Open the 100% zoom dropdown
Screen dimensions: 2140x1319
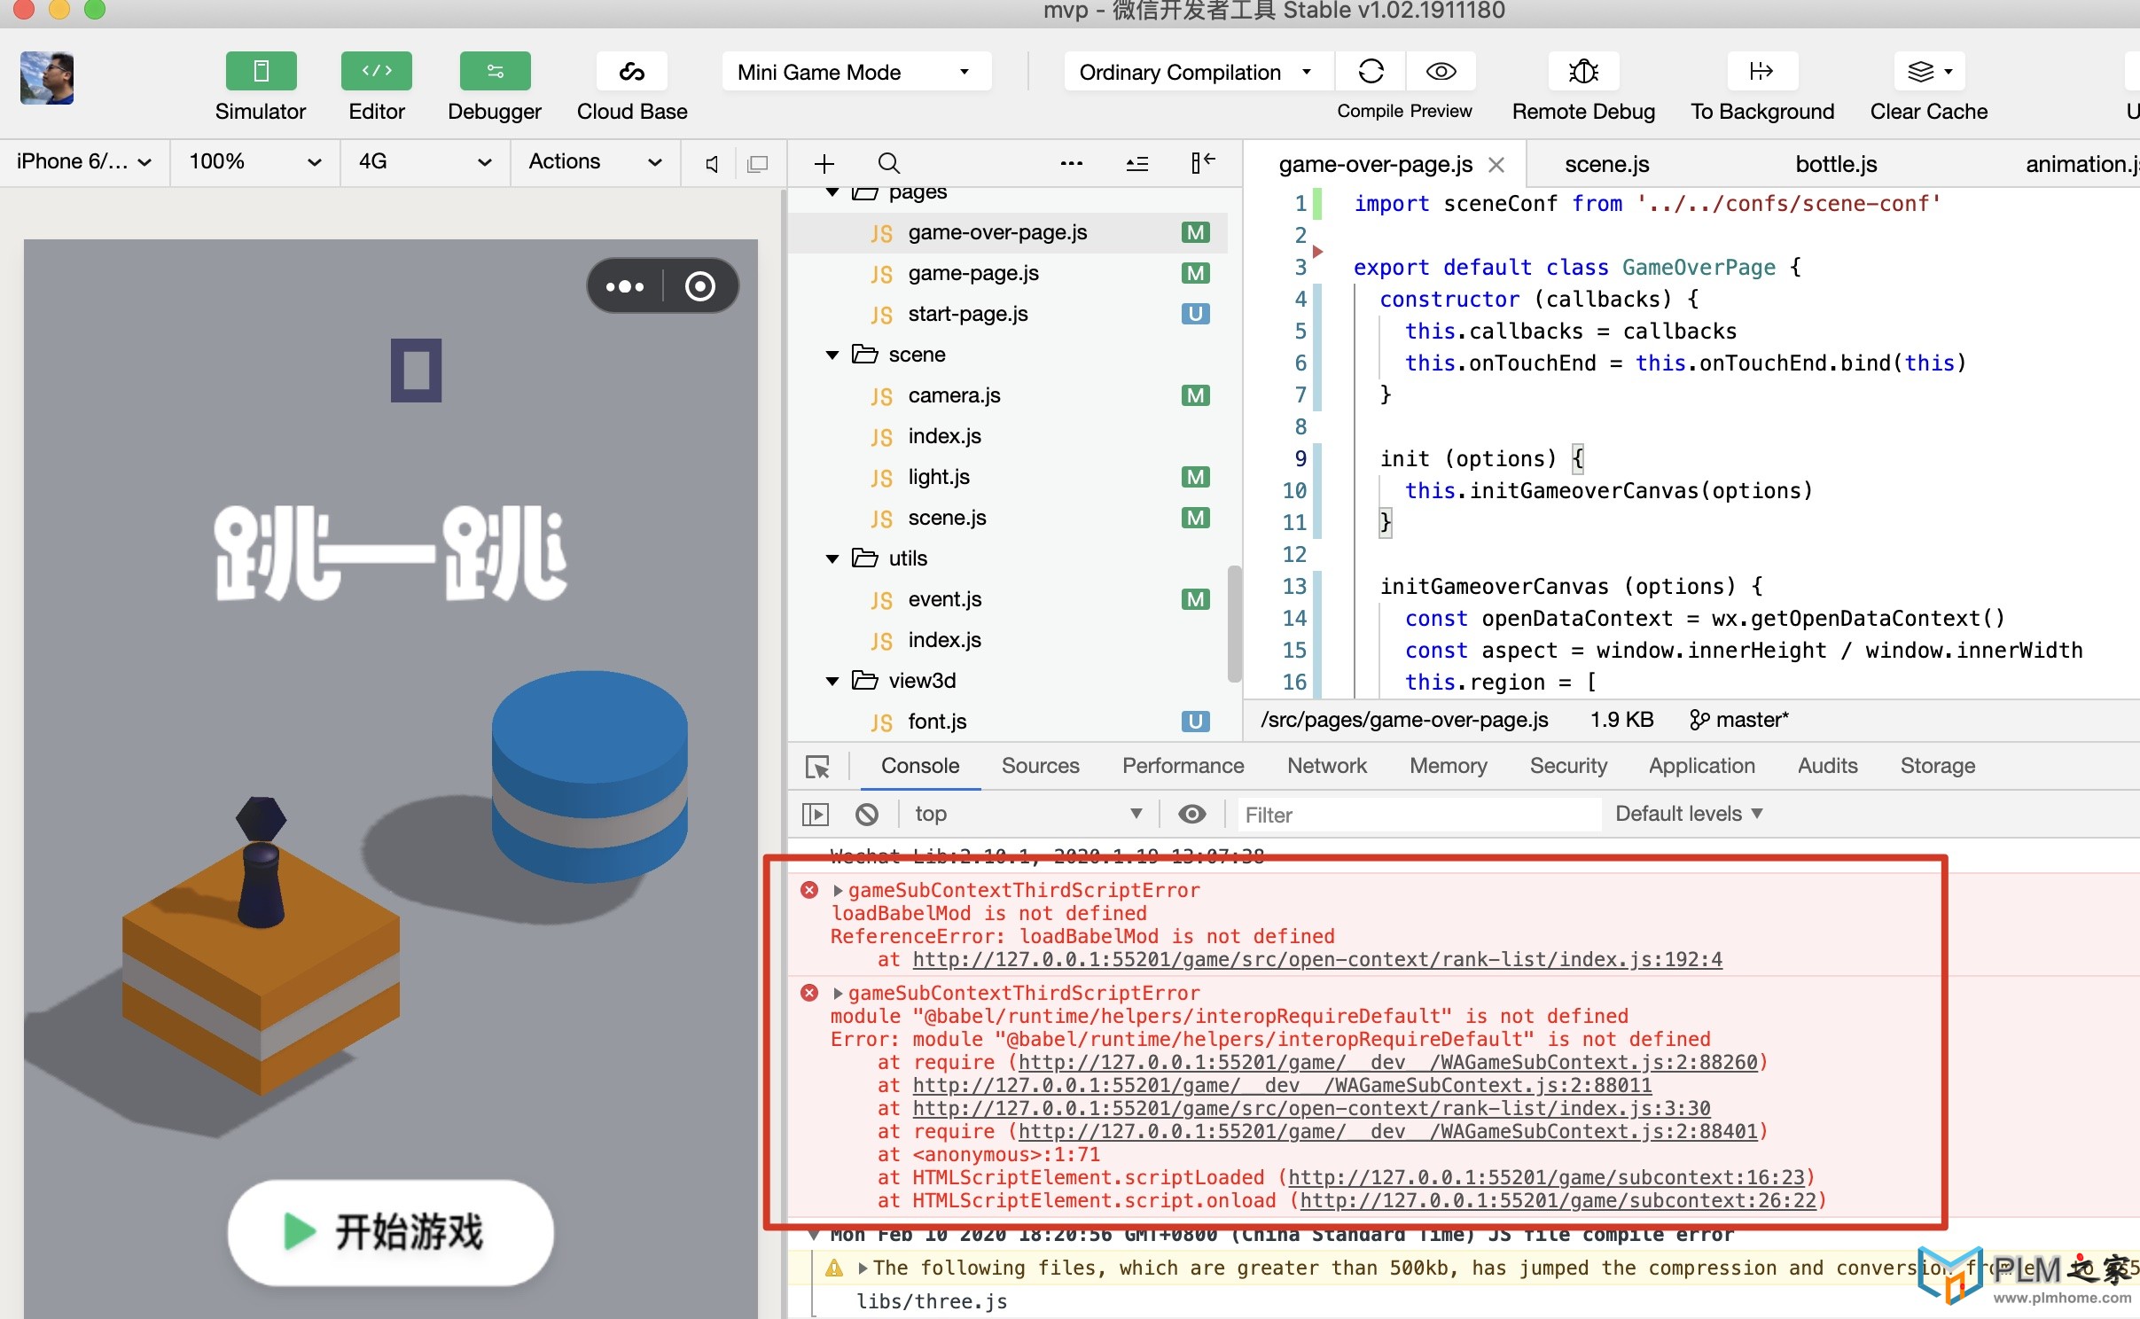point(255,161)
